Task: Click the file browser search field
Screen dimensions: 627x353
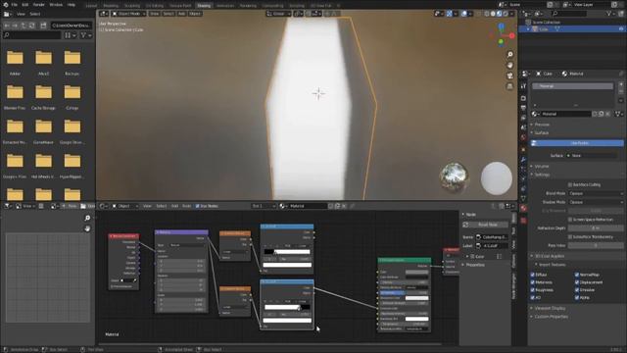Action: click(x=32, y=35)
